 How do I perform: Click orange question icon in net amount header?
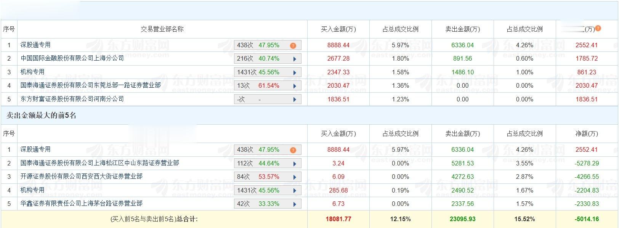[598, 28]
